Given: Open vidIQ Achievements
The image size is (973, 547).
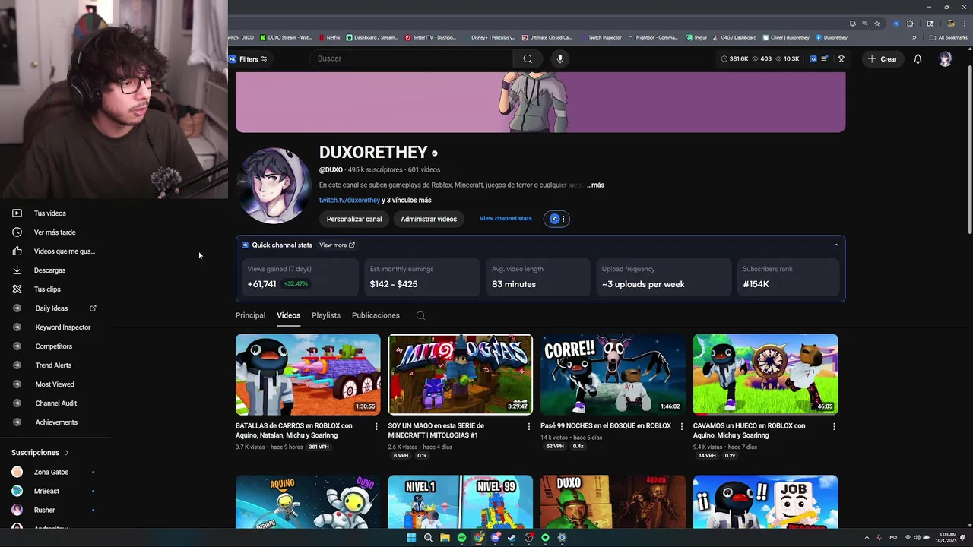Looking at the screenshot, I should point(55,422).
